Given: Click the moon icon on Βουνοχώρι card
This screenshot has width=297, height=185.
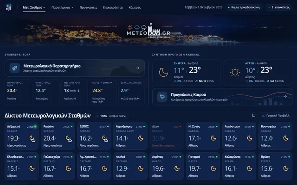Looking at the screenshot, I should pos(286,138).
